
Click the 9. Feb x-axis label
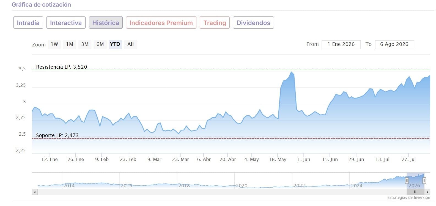(102, 159)
